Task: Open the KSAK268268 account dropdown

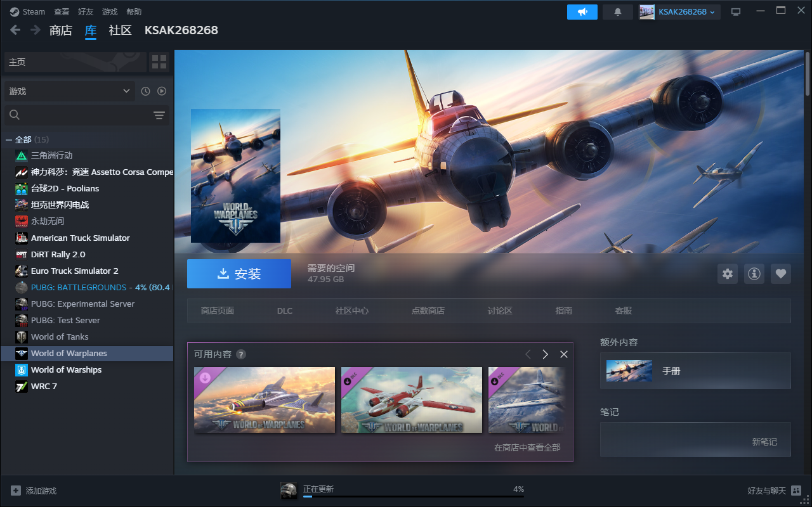Action: pos(679,12)
